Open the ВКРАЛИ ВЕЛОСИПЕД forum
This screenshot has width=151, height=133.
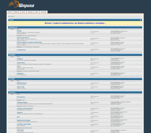point(24,120)
